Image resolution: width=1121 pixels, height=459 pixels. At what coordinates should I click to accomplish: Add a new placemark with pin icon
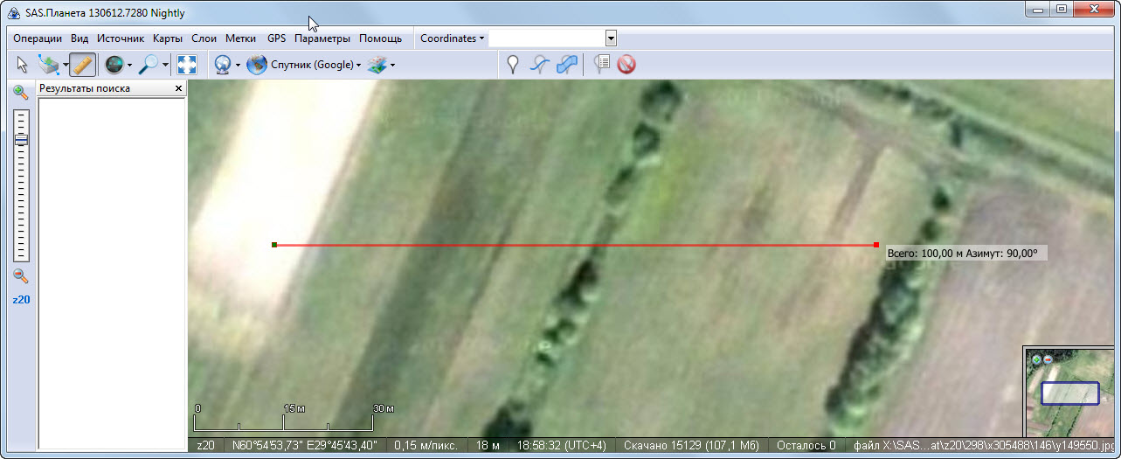point(514,65)
